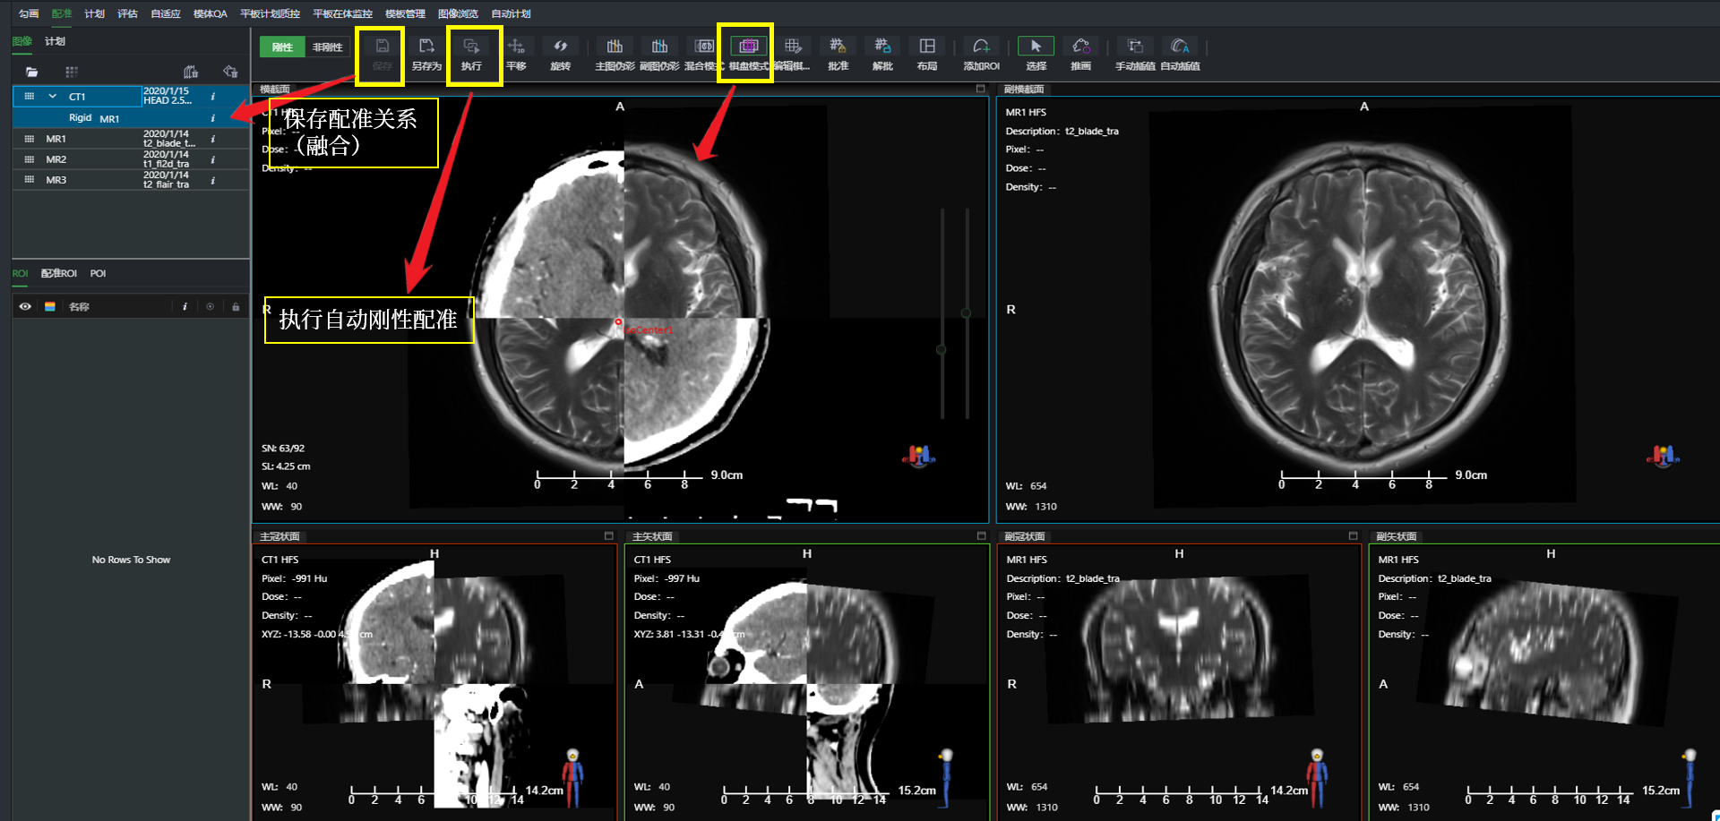Open the folder icon in image panel
This screenshot has width=1720, height=821.
(32, 72)
